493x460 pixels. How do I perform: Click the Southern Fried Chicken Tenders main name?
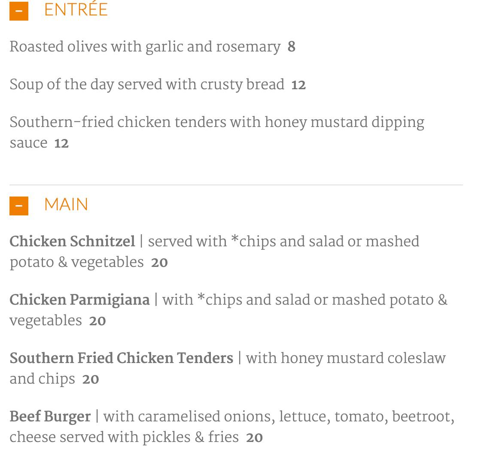[121, 358]
